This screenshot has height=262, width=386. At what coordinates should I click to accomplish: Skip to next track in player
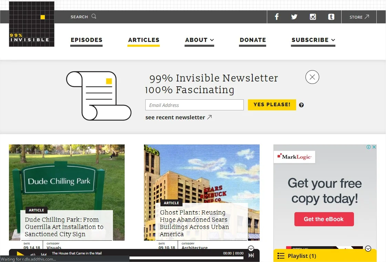click(x=251, y=255)
